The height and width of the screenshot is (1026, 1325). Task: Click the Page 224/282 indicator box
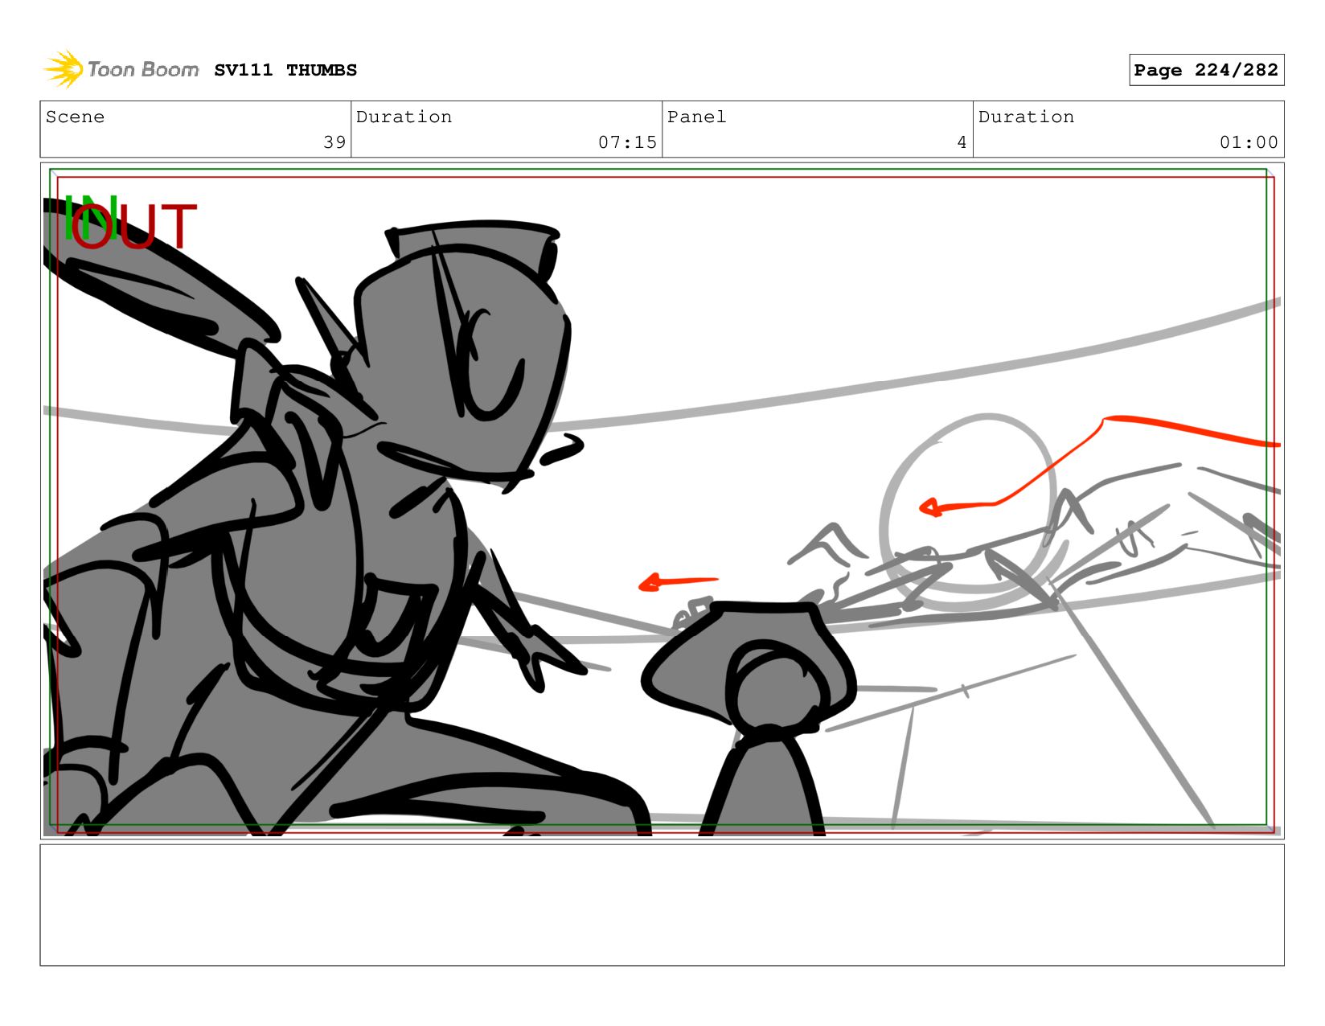pos(1206,70)
